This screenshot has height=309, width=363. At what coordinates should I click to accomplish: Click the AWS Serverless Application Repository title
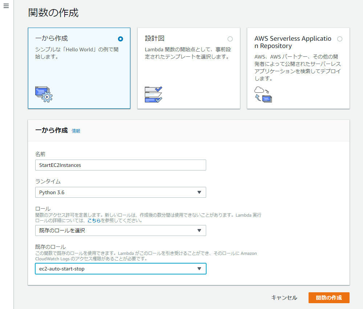tap(293, 42)
